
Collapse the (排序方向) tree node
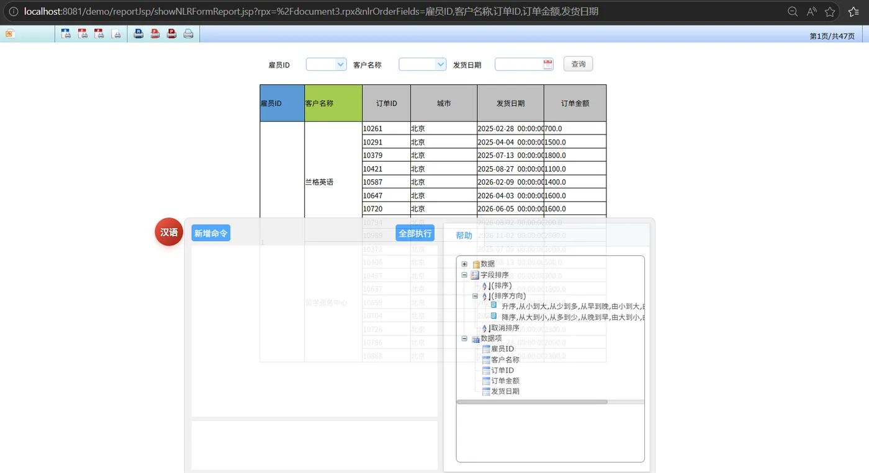(475, 296)
